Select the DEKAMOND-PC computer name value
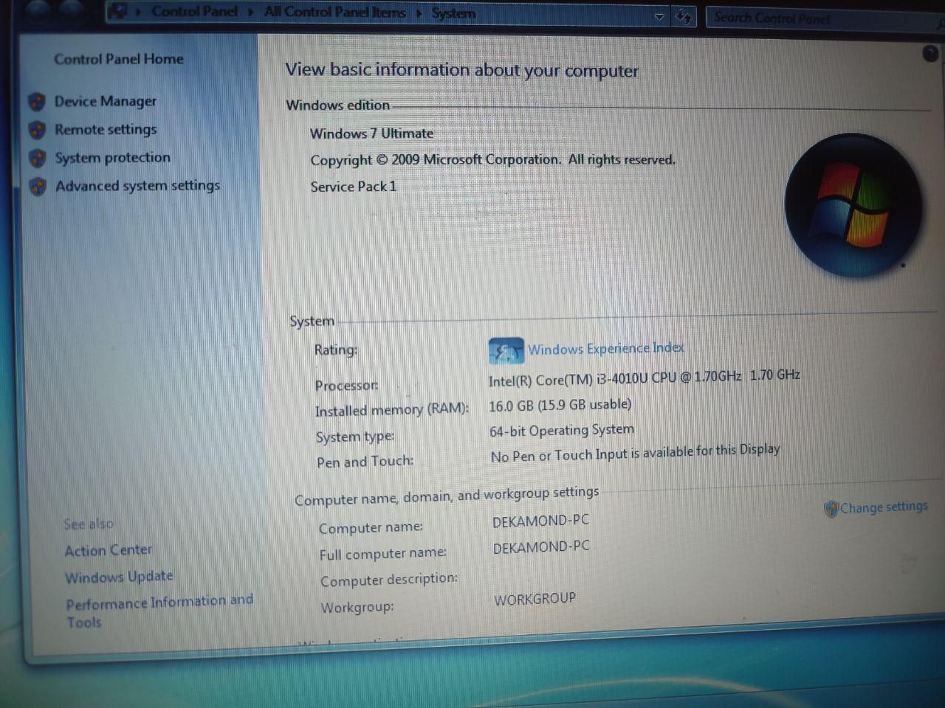This screenshot has width=945, height=708. (x=540, y=521)
